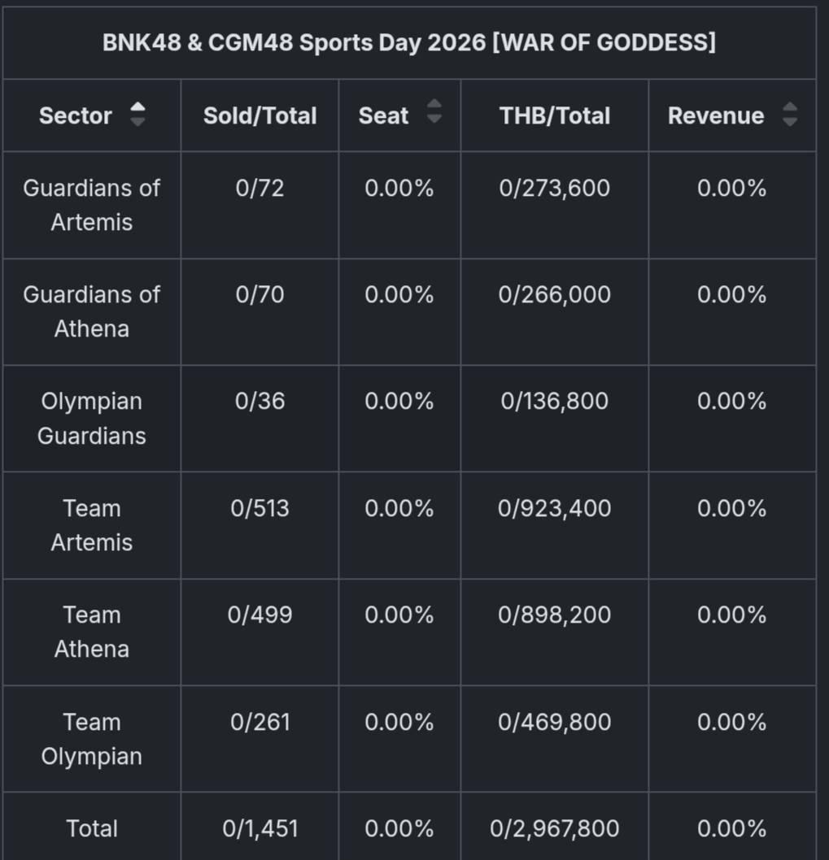
Task: Click the 0/273,600 THB cell
Action: [x=555, y=189]
